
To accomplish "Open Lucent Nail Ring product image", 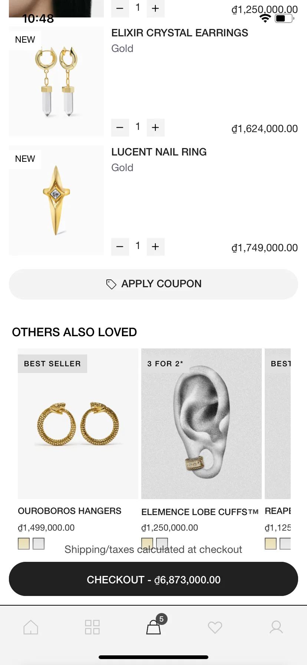I will click(x=56, y=200).
